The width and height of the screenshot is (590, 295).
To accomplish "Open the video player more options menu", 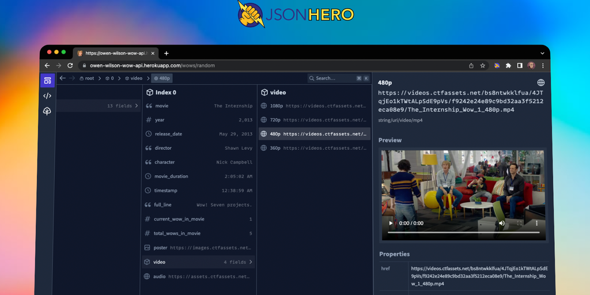I will click(536, 223).
